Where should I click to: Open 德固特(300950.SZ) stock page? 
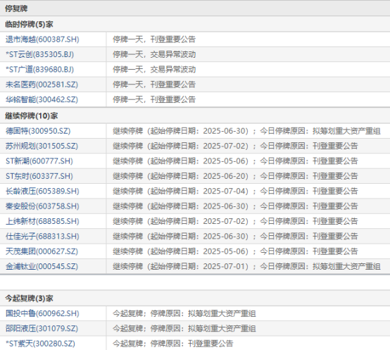[x=38, y=131]
